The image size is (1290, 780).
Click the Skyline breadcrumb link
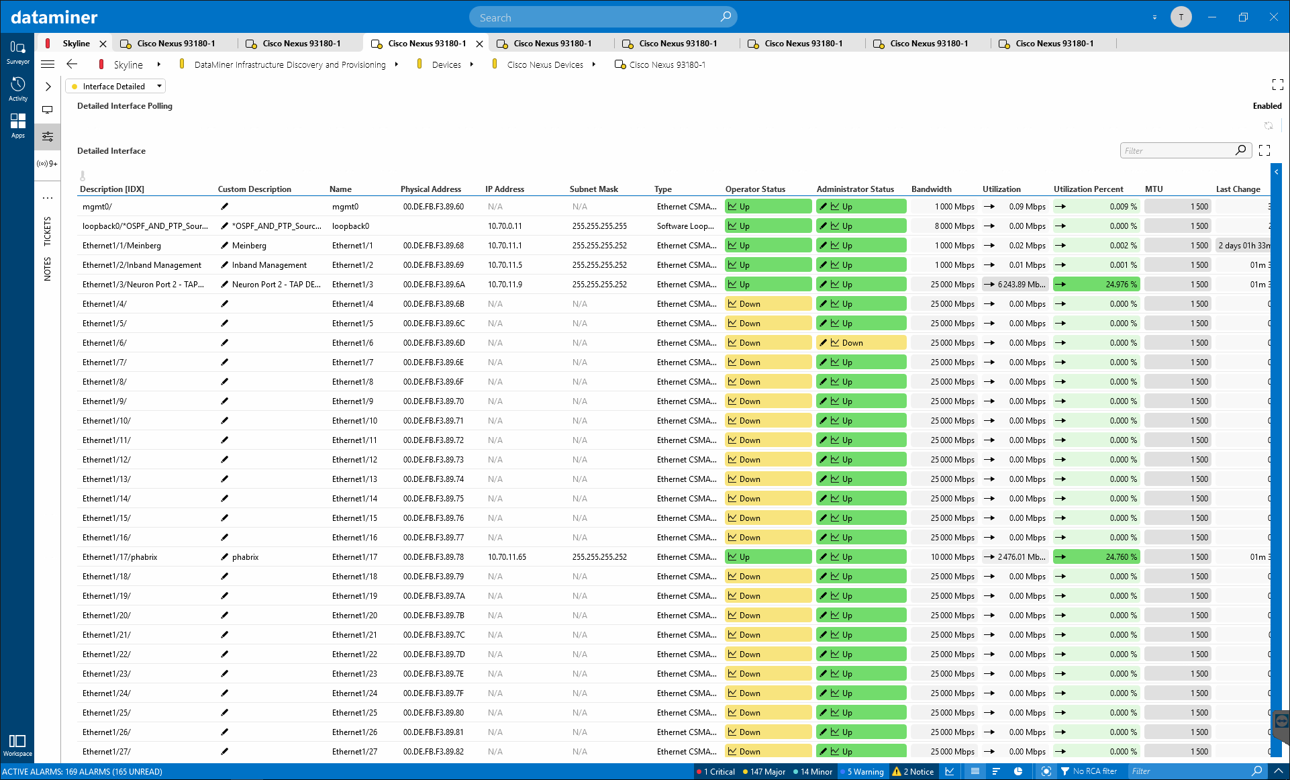point(128,64)
